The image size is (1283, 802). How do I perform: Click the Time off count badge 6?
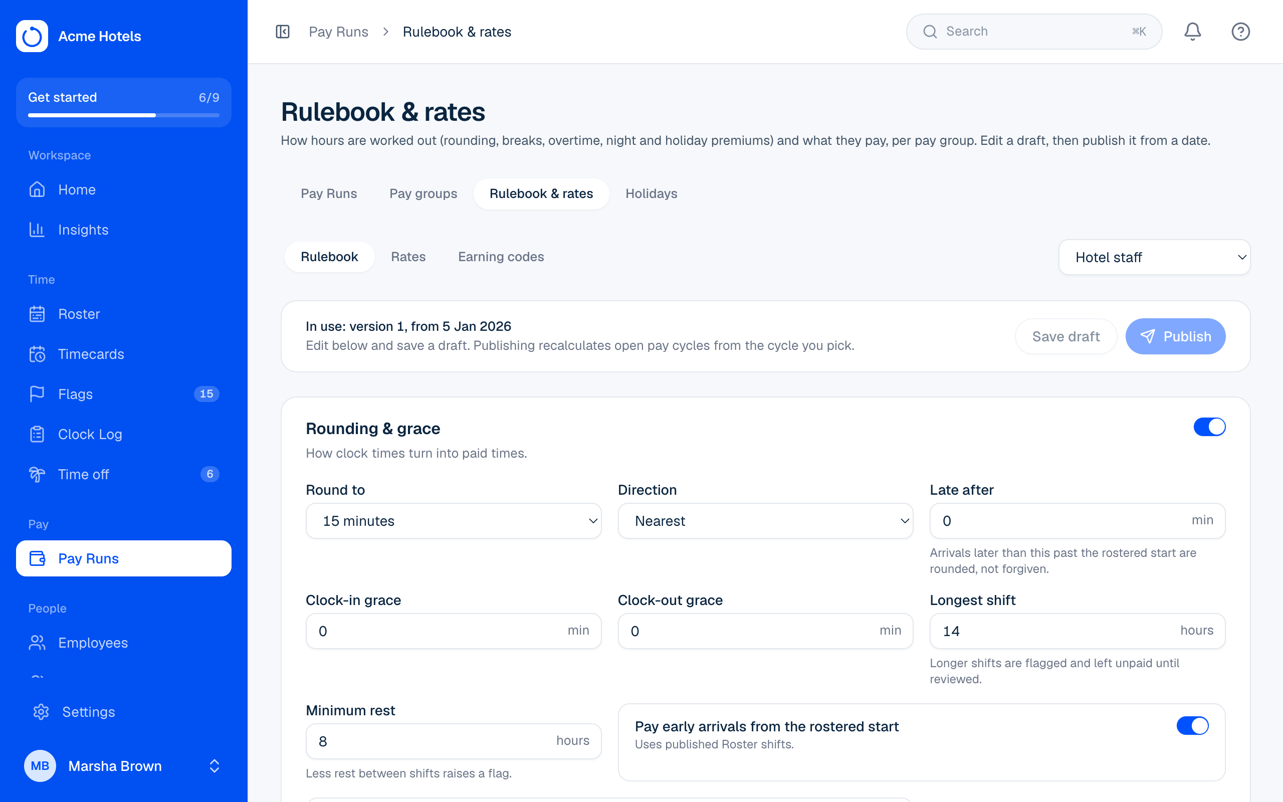pyautogui.click(x=210, y=474)
